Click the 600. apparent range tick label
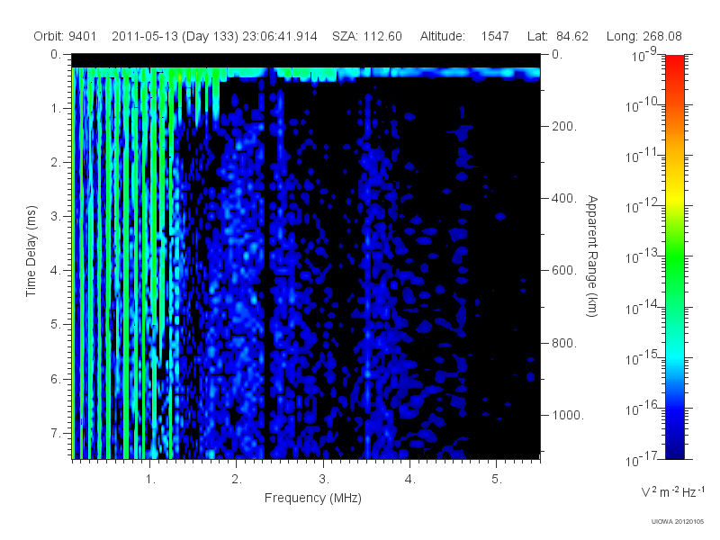The width and height of the screenshot is (720, 540). (564, 271)
